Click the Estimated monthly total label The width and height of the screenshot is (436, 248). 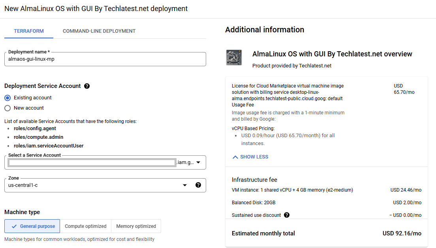[x=263, y=233]
